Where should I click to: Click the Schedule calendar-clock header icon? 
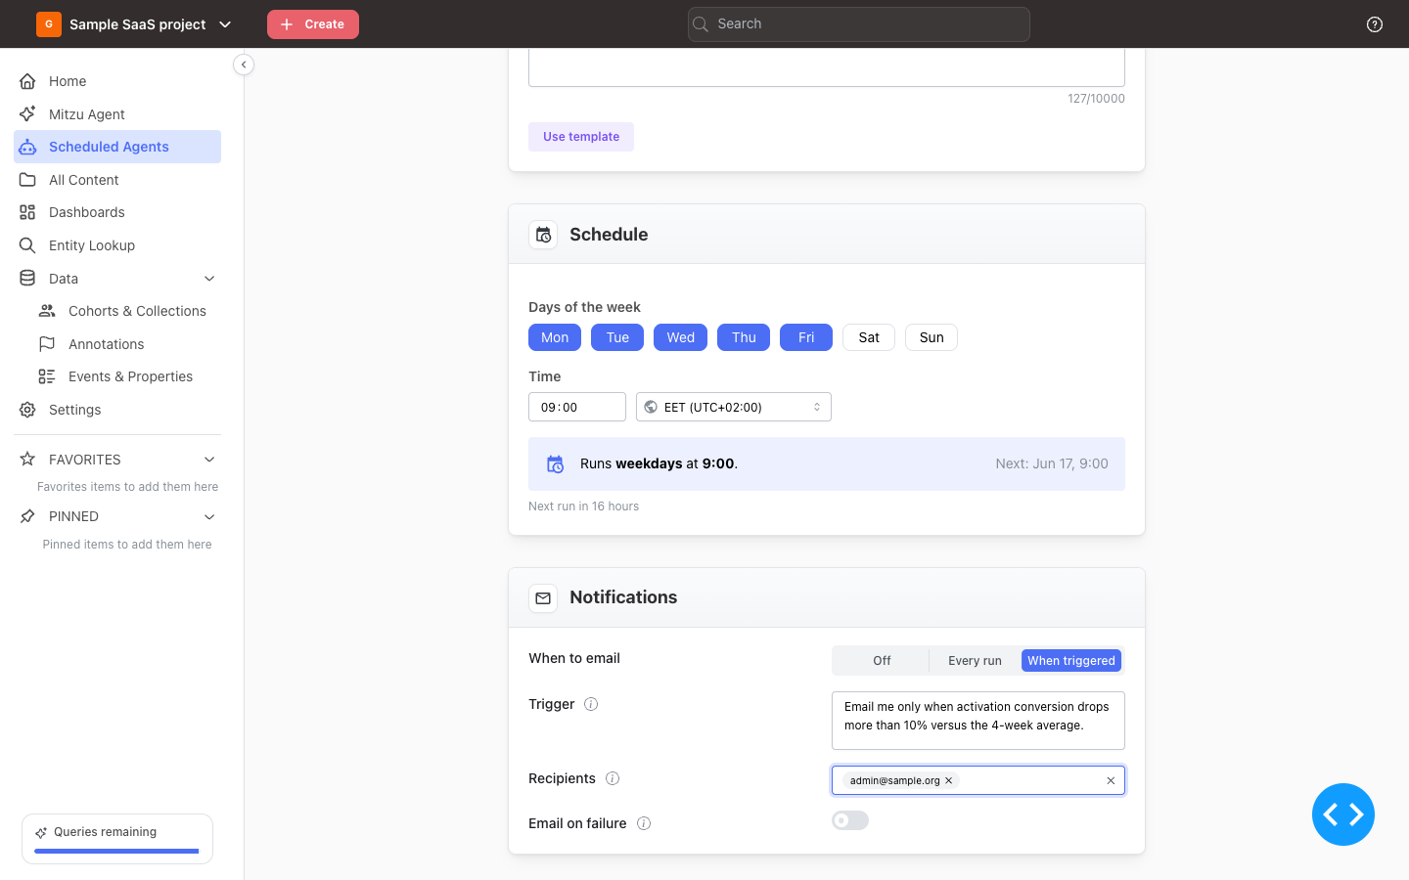(x=543, y=235)
